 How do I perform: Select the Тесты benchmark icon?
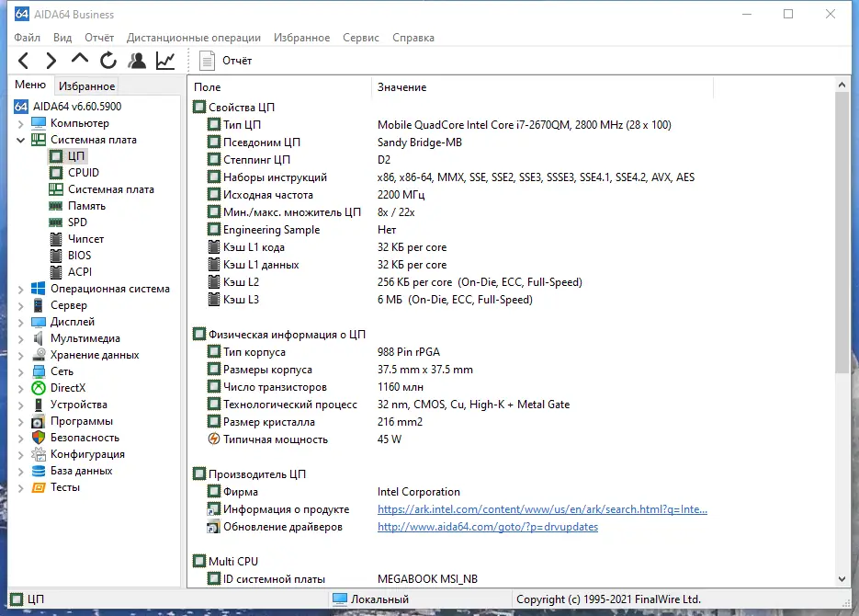[x=39, y=487]
